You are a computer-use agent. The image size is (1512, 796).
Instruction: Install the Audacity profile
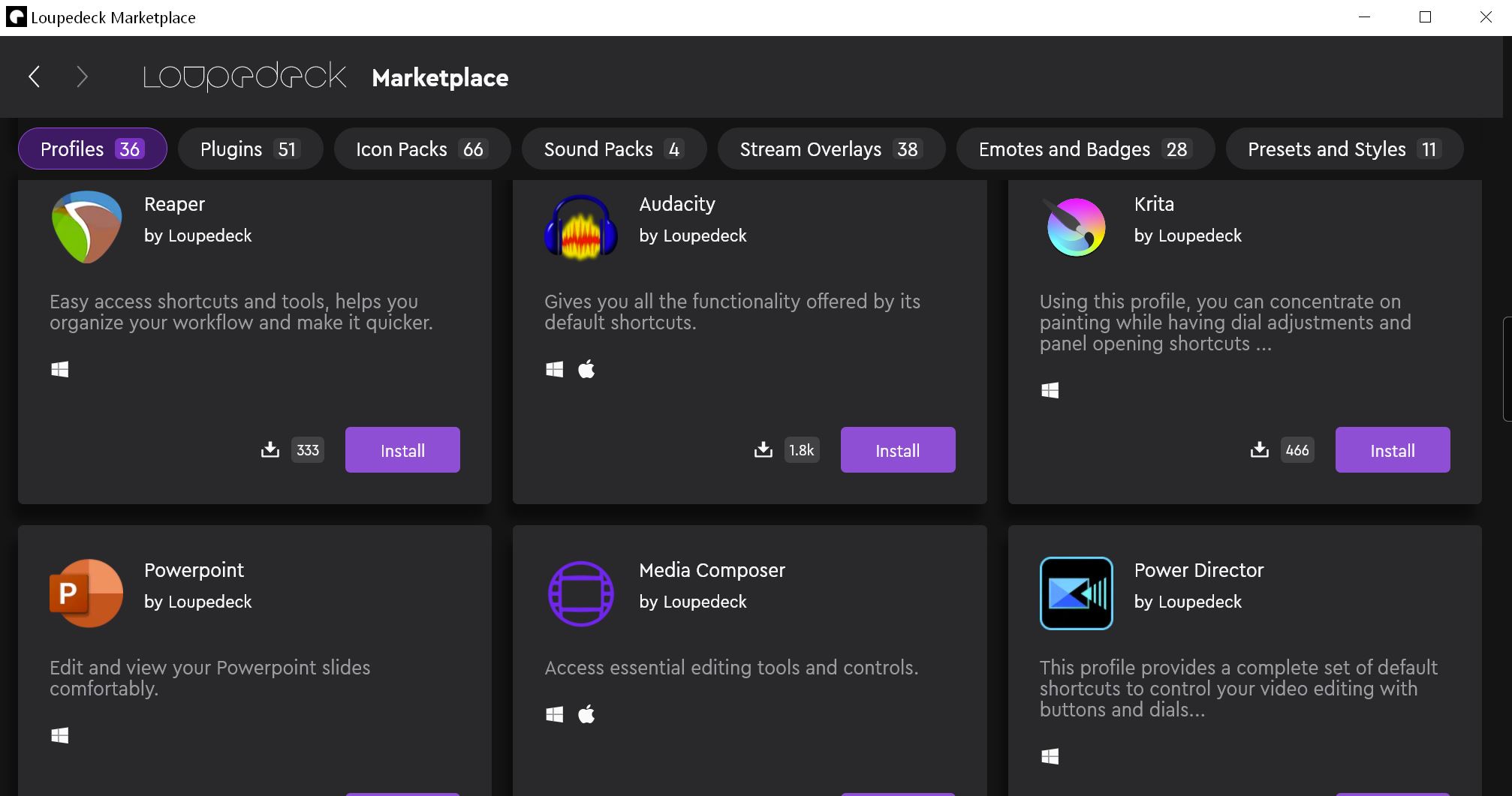coord(898,450)
